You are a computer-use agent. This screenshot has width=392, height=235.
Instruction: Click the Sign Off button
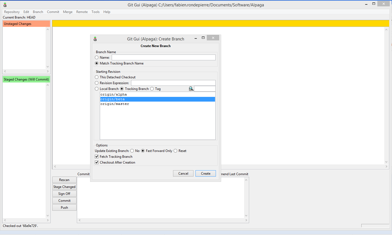pos(64,194)
